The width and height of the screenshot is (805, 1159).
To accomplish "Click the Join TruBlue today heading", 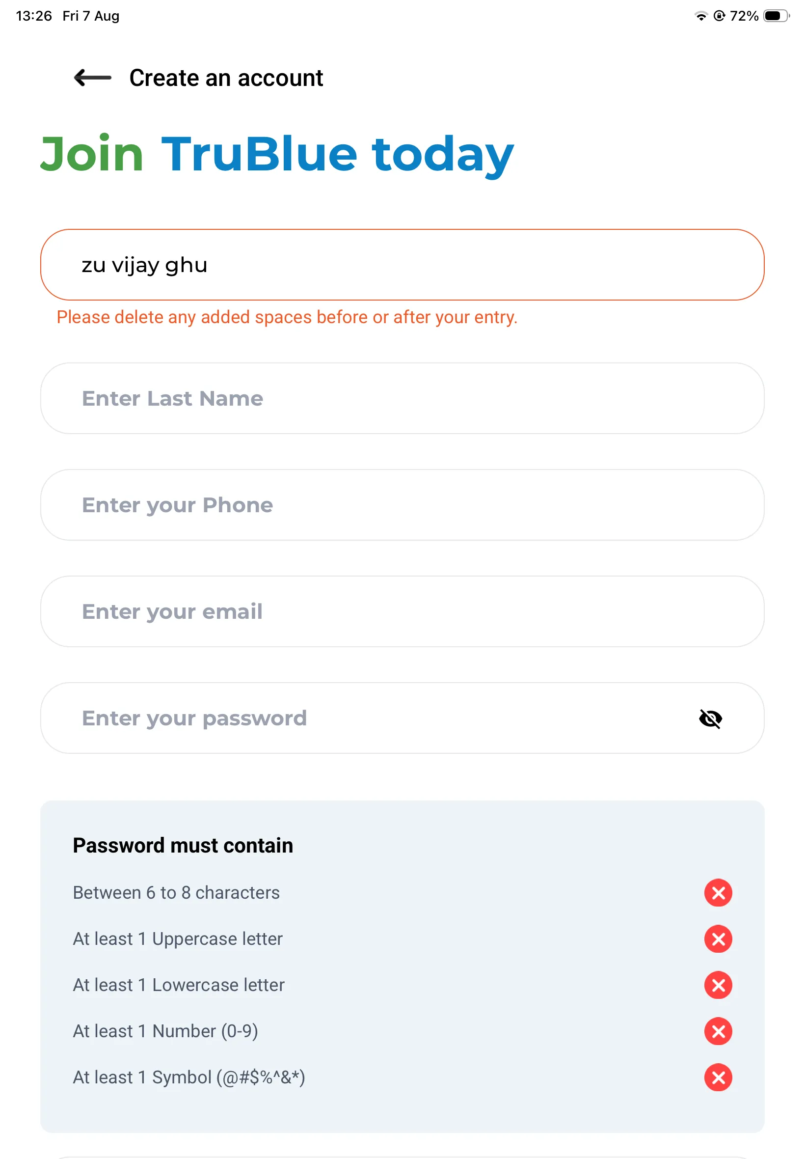I will point(277,154).
